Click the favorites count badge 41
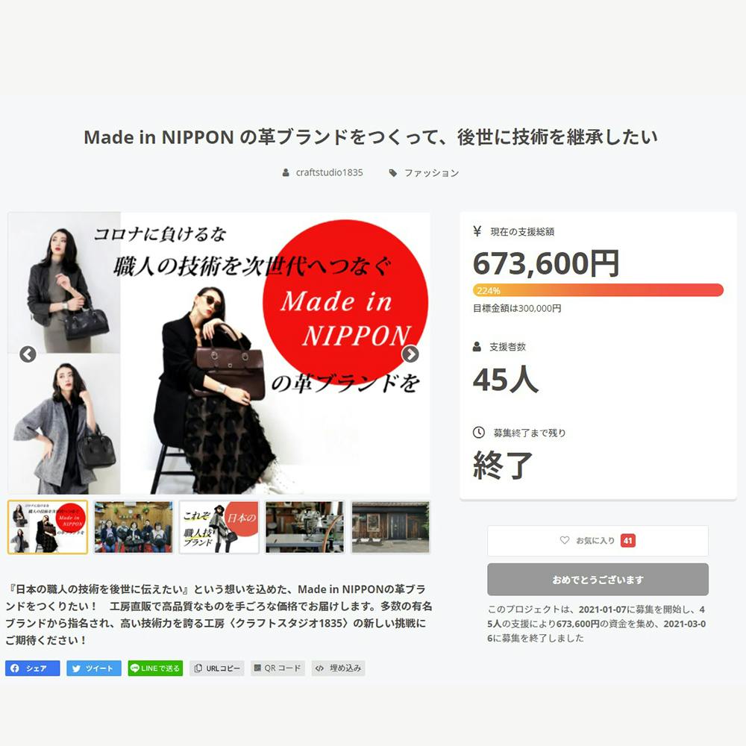 coord(628,540)
